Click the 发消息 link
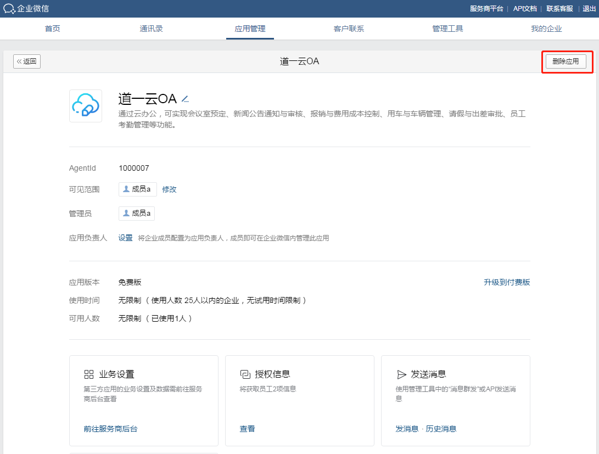599x454 pixels. pyautogui.click(x=407, y=429)
